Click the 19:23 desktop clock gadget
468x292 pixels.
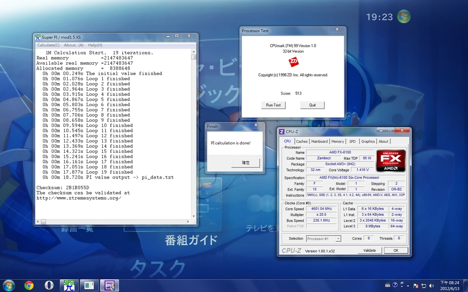coord(379,17)
